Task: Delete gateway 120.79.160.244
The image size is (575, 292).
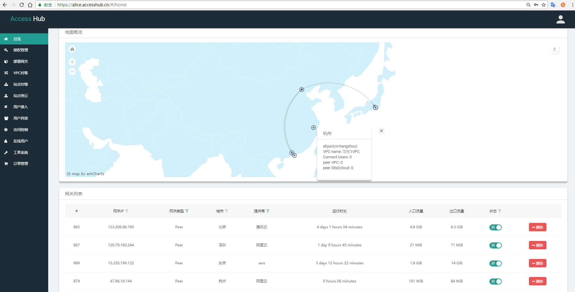Action: 537,245
